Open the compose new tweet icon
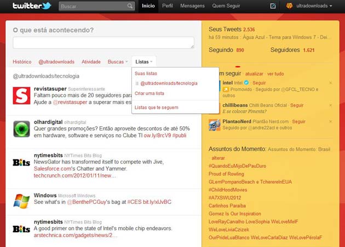Image resolution: width=345 pixels, height=247 pixels. (273, 6)
